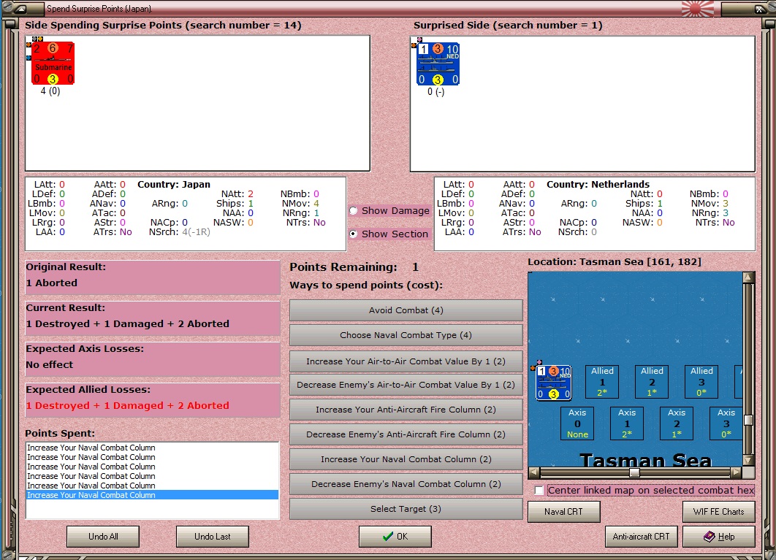
Task: Select the Show Damage radio button
Action: tap(354, 211)
